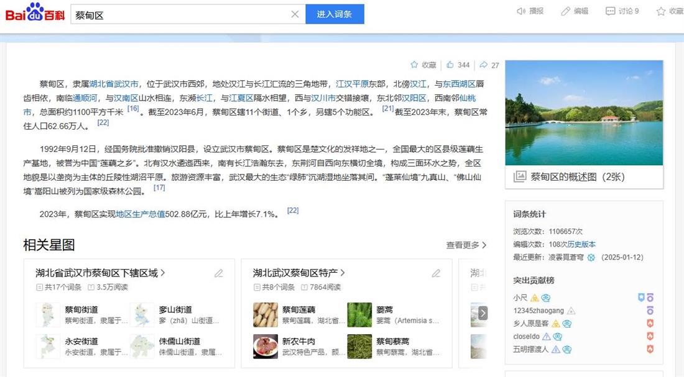Open the 蔡甸莲藕 item thumbnail

(266, 315)
